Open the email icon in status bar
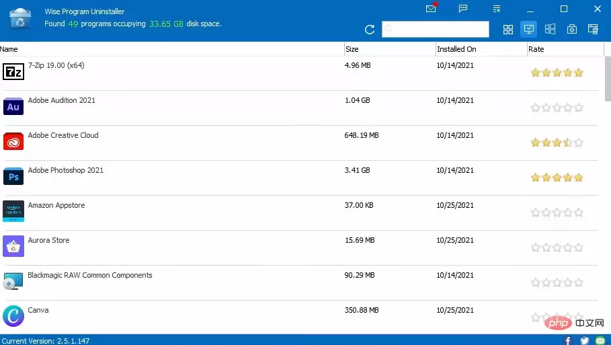This screenshot has width=611, height=345. pos(600,340)
